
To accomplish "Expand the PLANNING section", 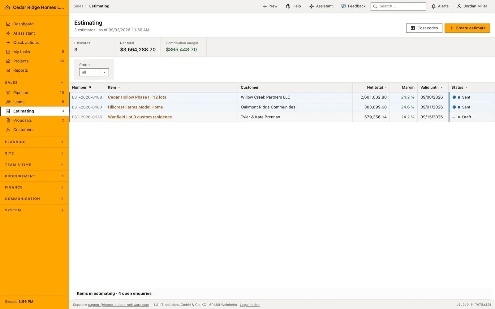I will [34, 142].
